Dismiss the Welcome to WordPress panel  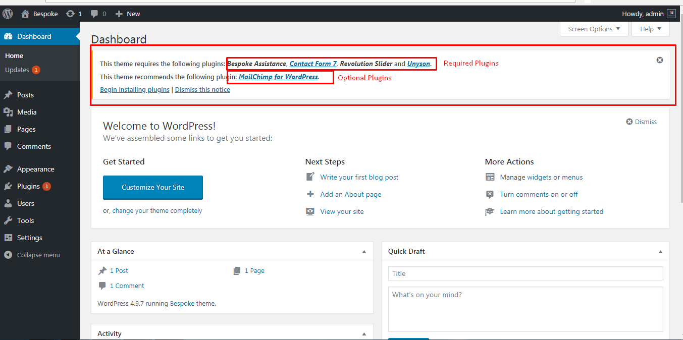pyautogui.click(x=642, y=122)
